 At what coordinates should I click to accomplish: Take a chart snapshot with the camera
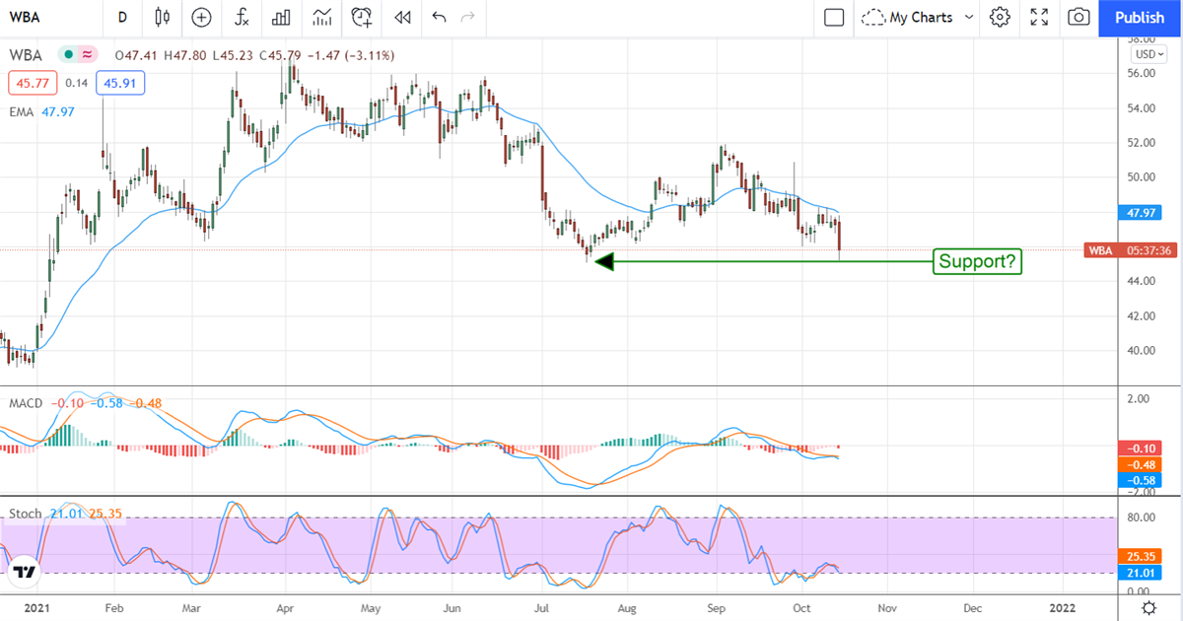point(1079,17)
